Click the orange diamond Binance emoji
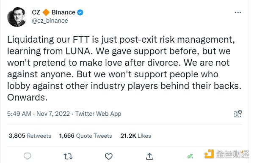 46,12
